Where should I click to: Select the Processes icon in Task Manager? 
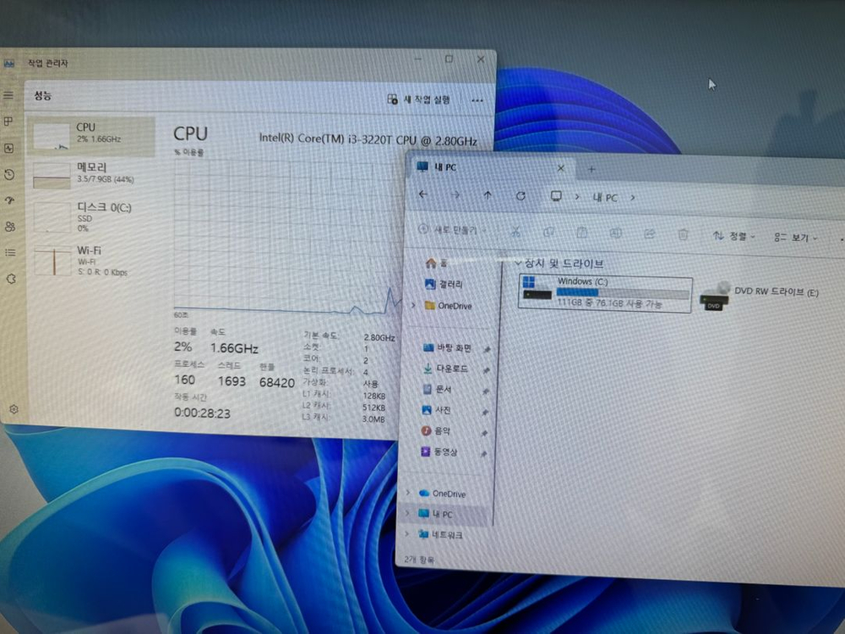(8, 123)
